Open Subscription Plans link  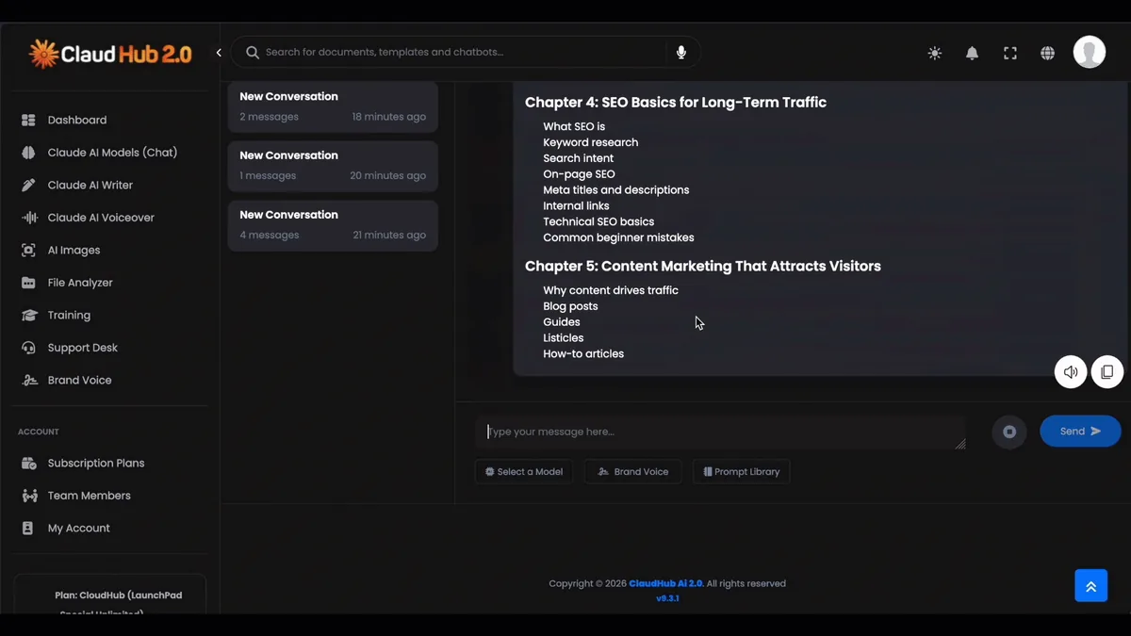96,464
